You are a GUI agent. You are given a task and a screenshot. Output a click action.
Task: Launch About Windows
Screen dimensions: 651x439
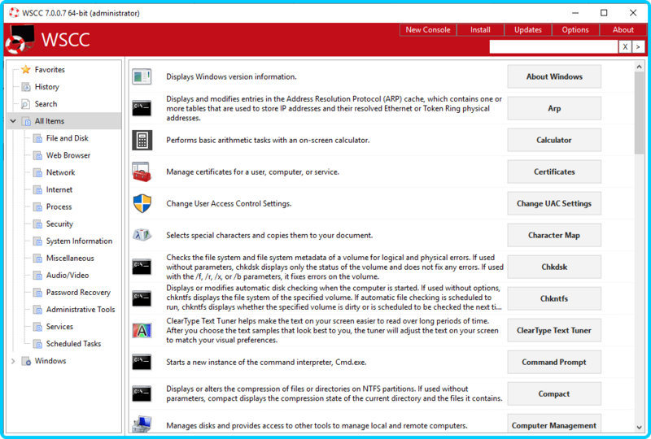(x=554, y=76)
